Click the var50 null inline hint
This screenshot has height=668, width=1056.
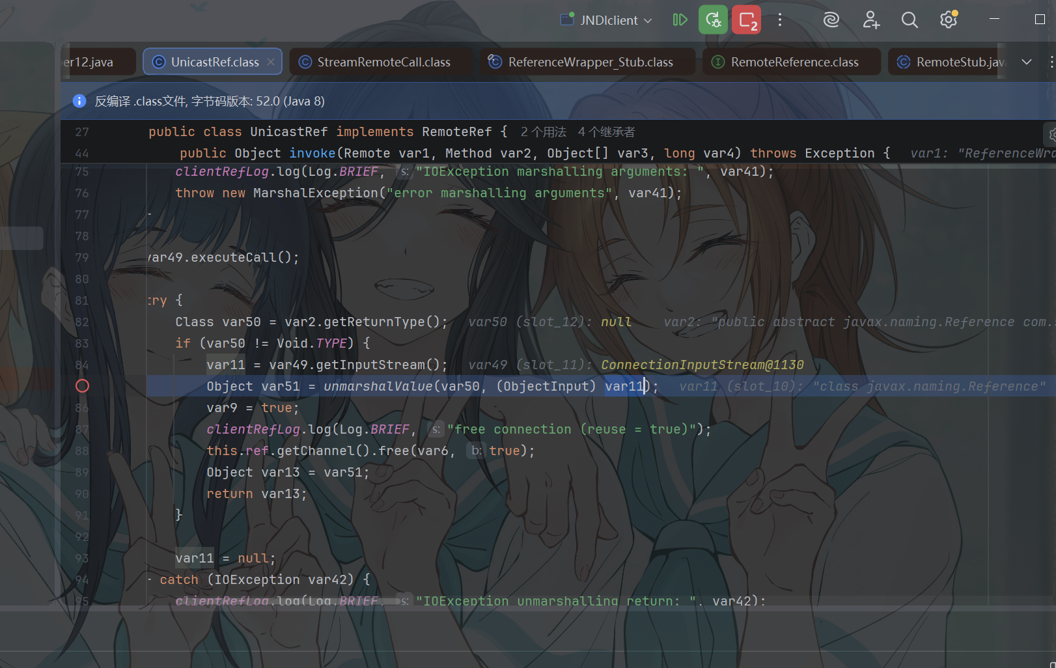[x=550, y=322]
